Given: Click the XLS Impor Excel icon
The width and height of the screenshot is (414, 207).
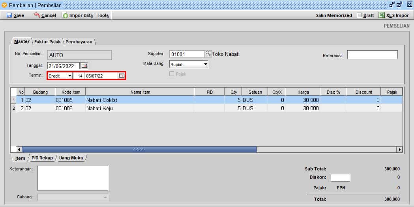Looking at the screenshot, I should [x=382, y=15].
